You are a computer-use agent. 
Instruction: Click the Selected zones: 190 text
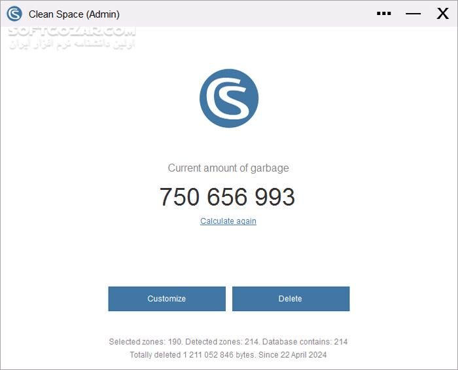coord(146,342)
